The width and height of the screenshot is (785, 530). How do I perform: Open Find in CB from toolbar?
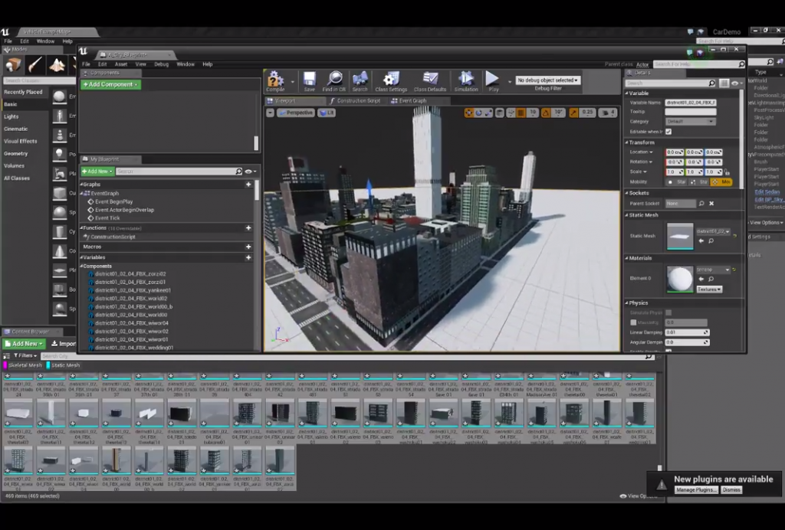(334, 80)
